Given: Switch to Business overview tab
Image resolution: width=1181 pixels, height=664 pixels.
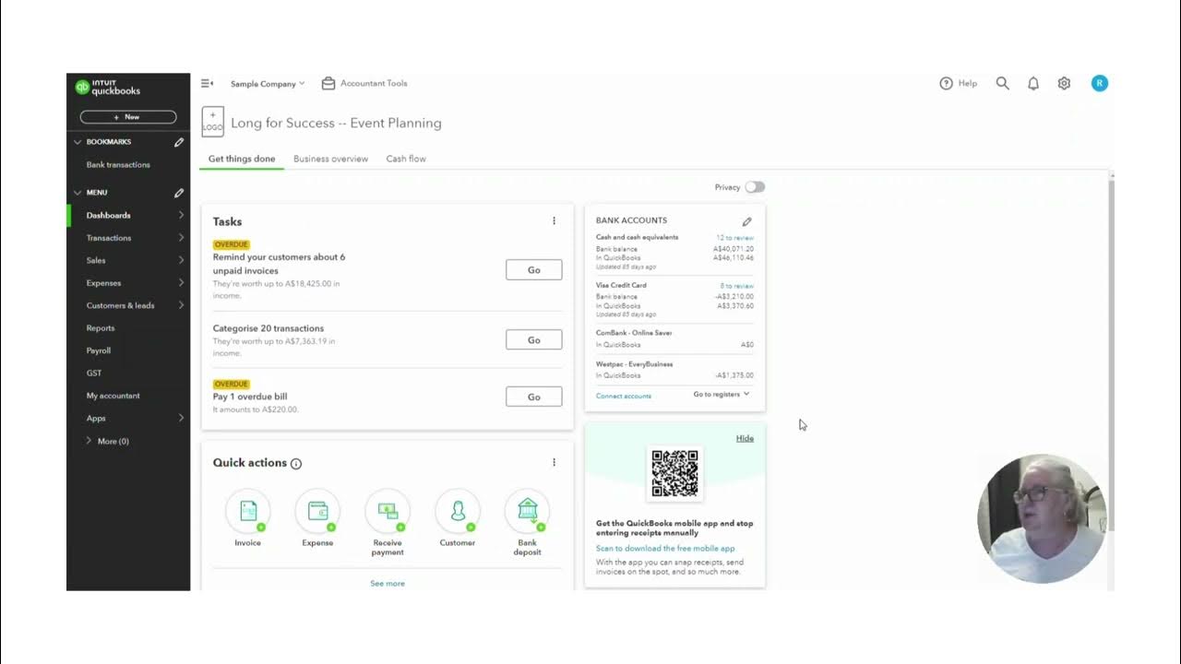Looking at the screenshot, I should (330, 159).
